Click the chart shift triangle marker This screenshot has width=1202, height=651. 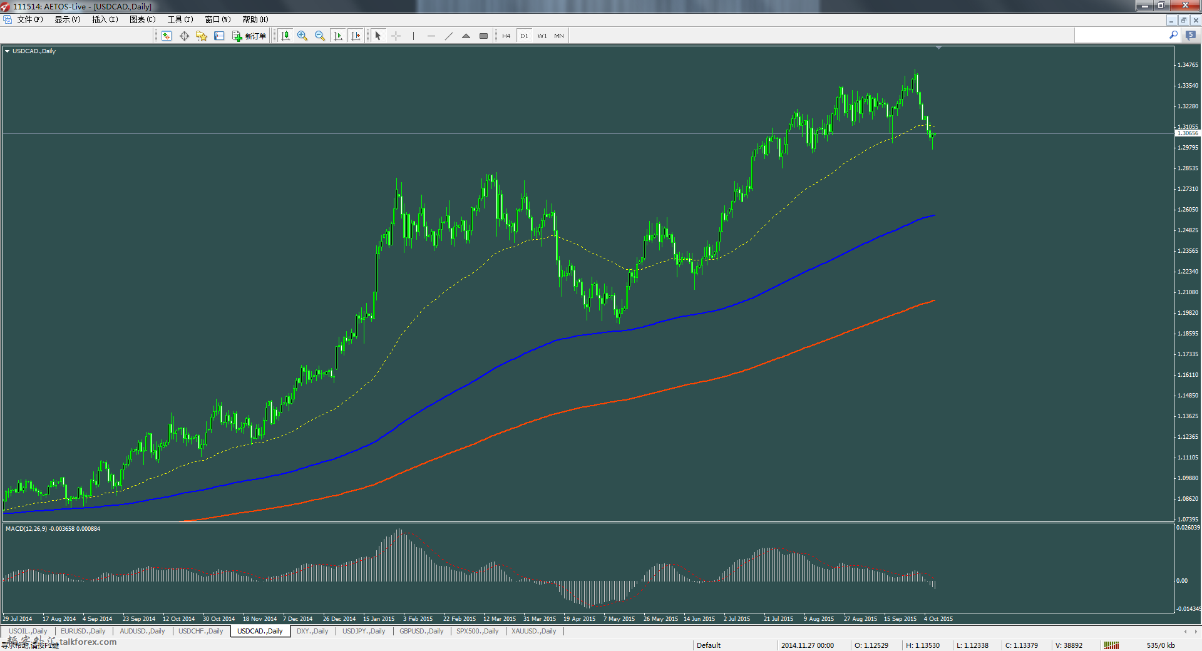(x=938, y=48)
